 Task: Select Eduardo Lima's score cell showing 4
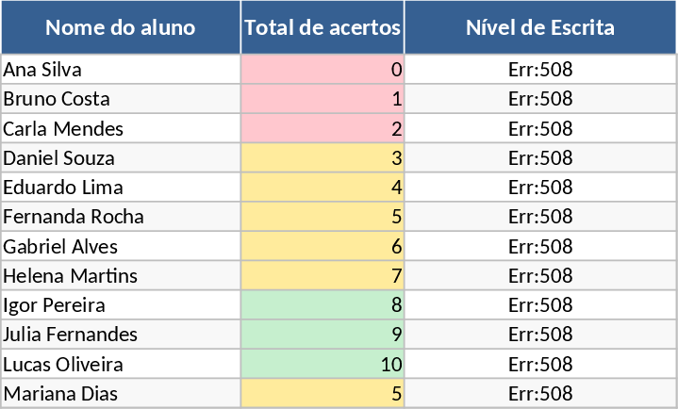(322, 188)
